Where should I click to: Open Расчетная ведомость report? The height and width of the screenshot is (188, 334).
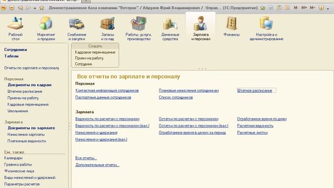[255, 126]
